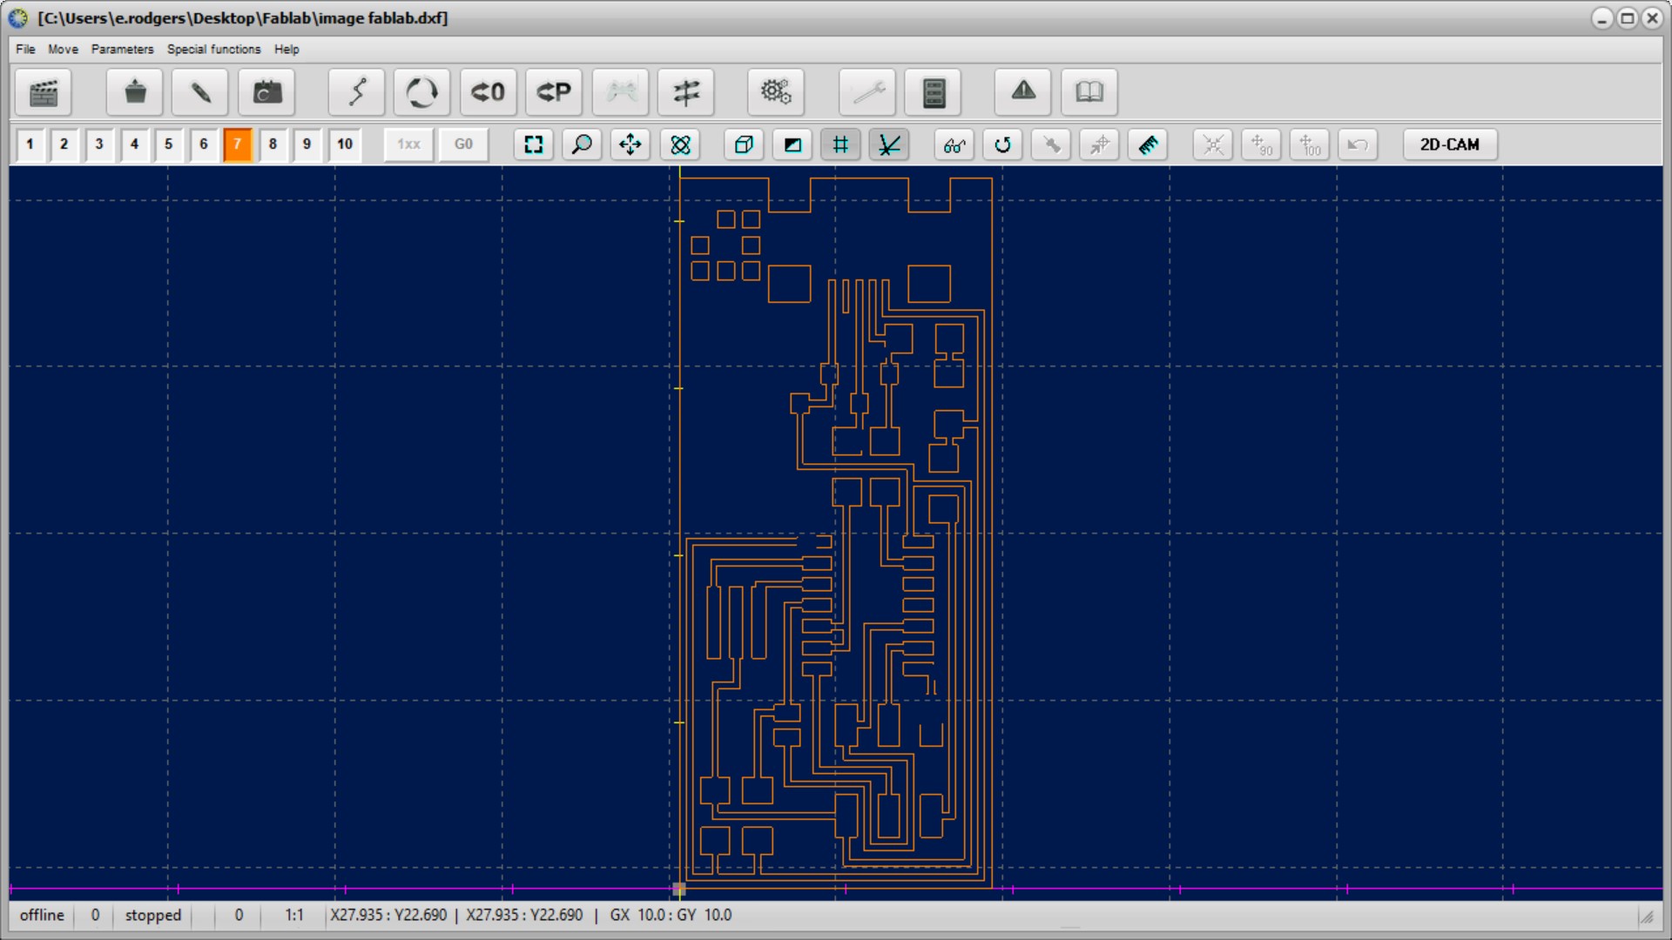Click the ruler measure tool icon
1672x940 pixels.
point(1149,144)
